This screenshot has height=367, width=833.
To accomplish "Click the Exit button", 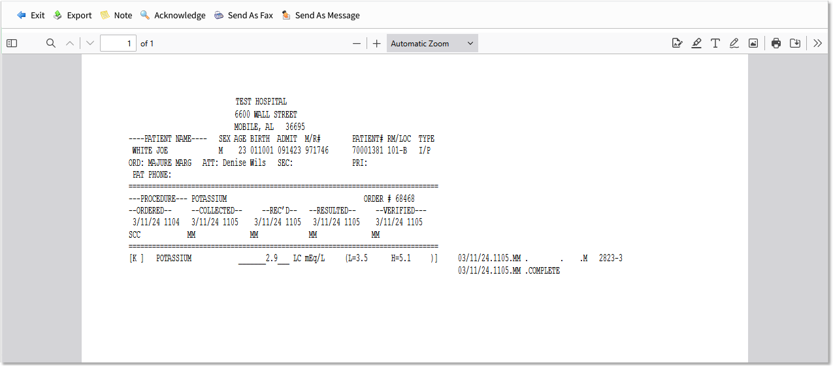I will 31,15.
